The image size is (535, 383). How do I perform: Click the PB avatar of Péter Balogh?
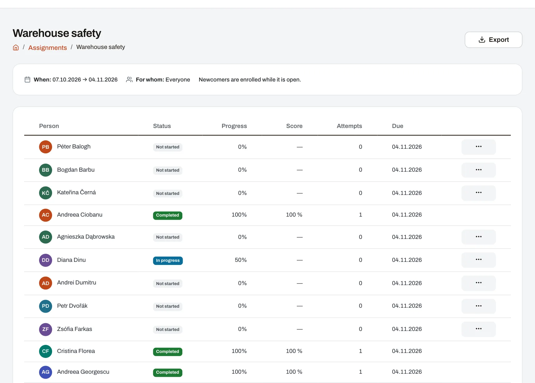46,147
